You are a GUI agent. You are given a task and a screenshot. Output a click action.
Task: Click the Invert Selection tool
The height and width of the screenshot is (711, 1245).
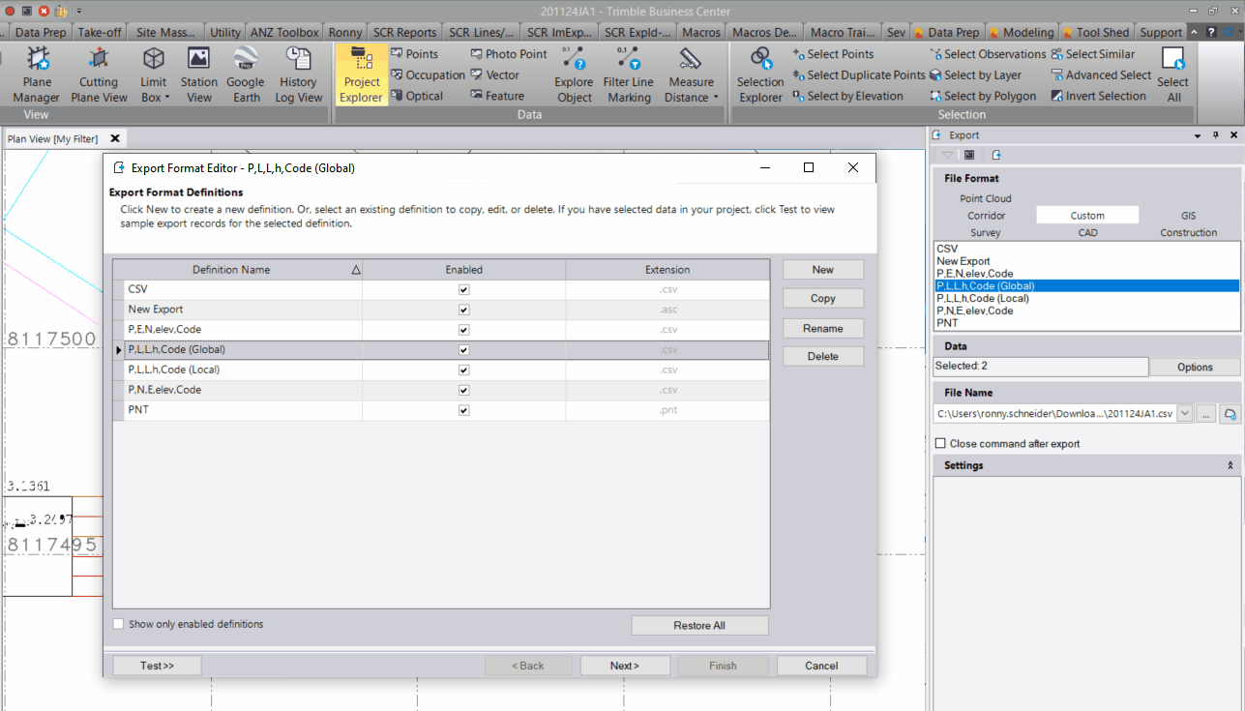(x=1098, y=96)
